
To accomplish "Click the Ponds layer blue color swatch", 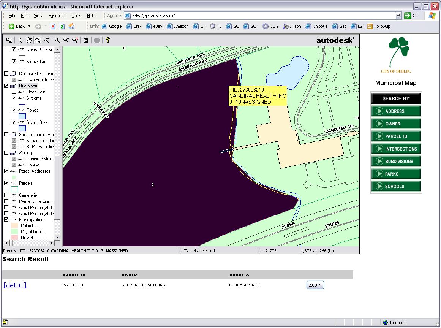I will coord(22,116).
